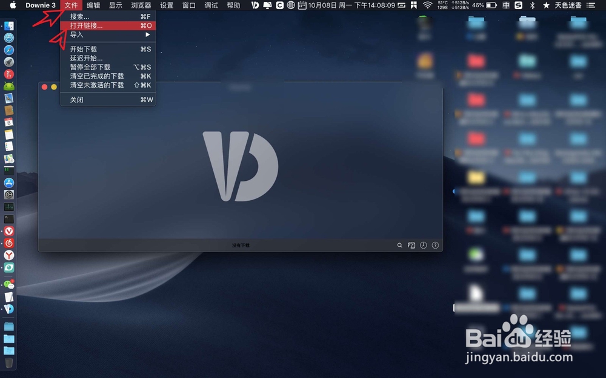
Task: Open the help question mark icon
Action: click(435, 246)
